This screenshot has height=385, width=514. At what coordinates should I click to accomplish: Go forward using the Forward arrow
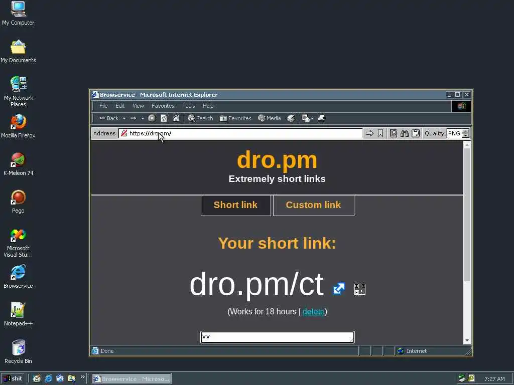pyautogui.click(x=133, y=118)
